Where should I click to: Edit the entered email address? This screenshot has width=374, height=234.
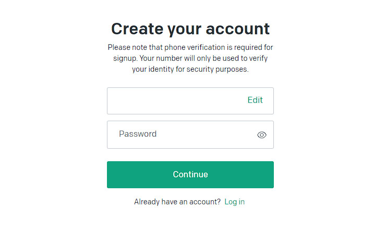tap(255, 100)
